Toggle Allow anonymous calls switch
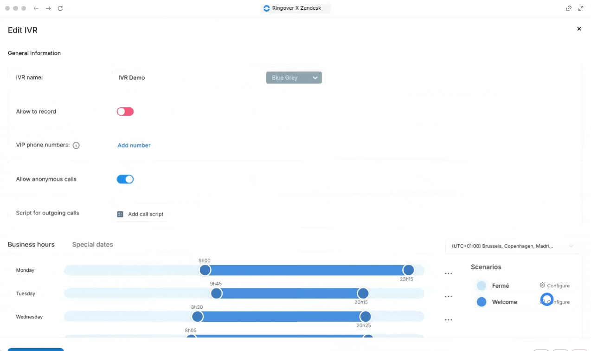This screenshot has height=351, width=591. (125, 179)
